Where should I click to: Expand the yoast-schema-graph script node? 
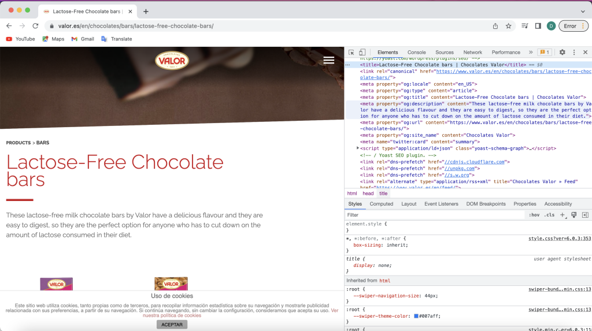point(357,148)
